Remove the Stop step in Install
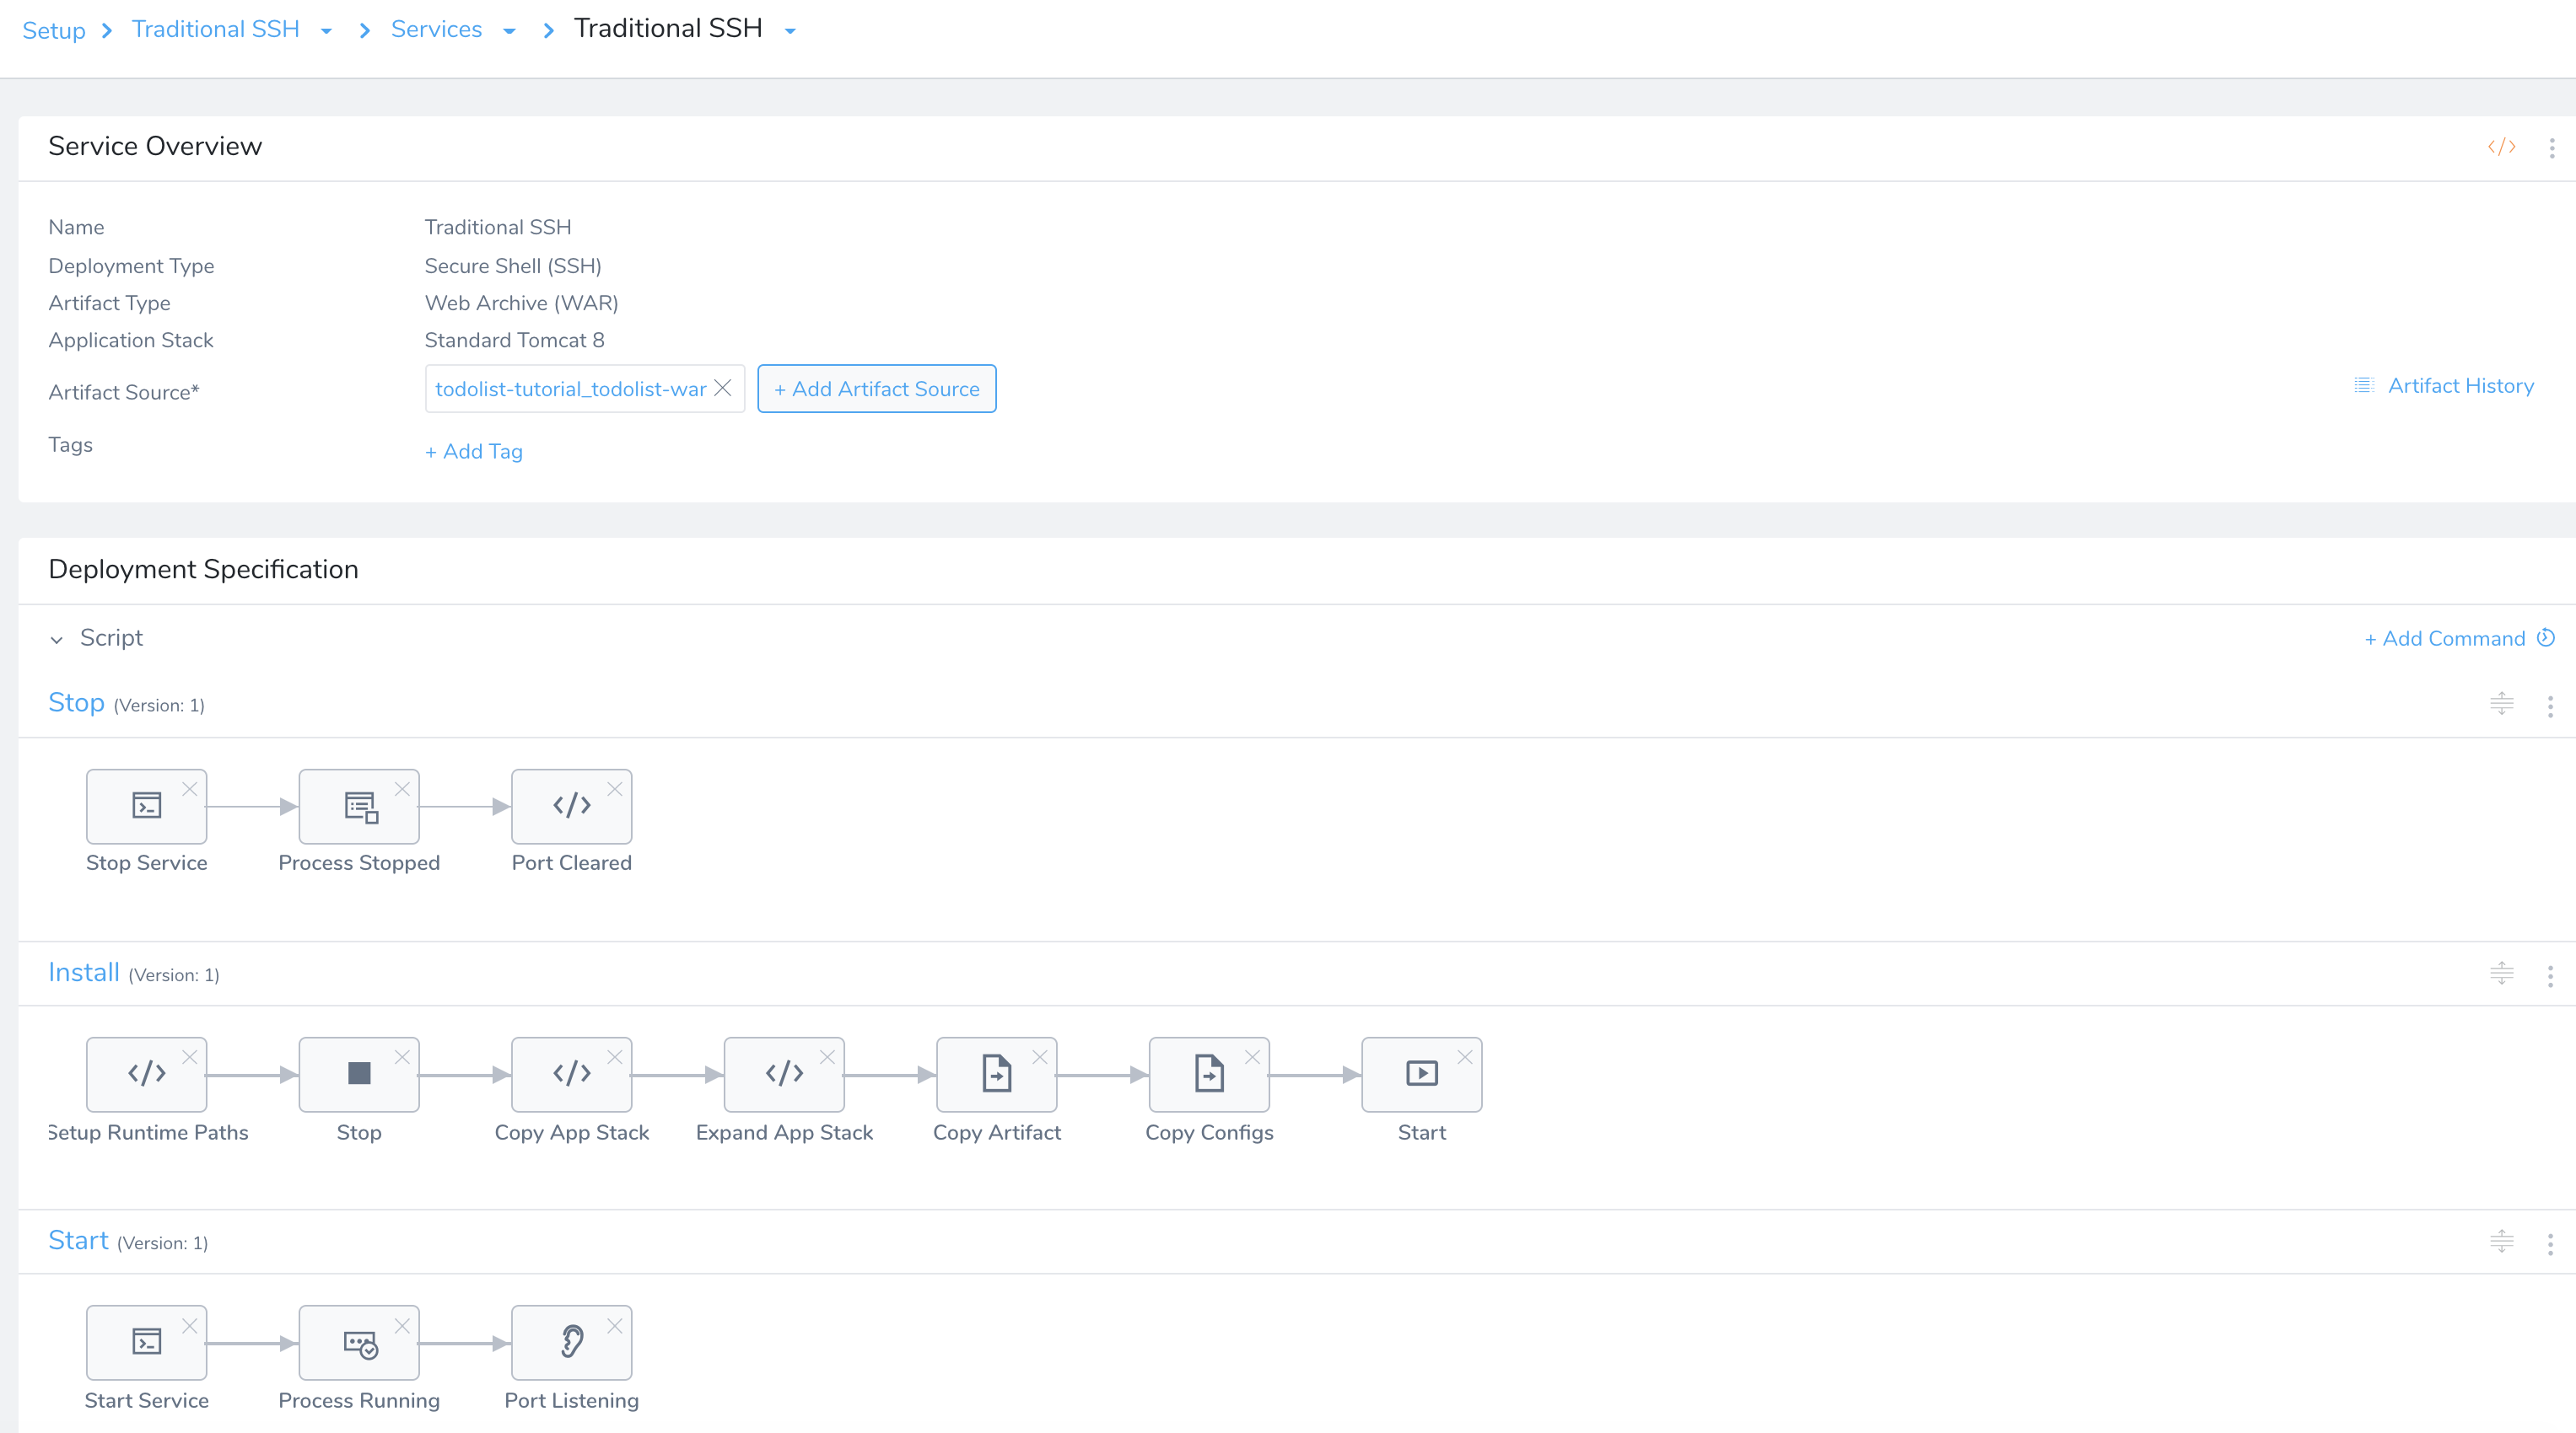Screen dimensions: 2576x1433 pyautogui.click(x=402, y=1057)
